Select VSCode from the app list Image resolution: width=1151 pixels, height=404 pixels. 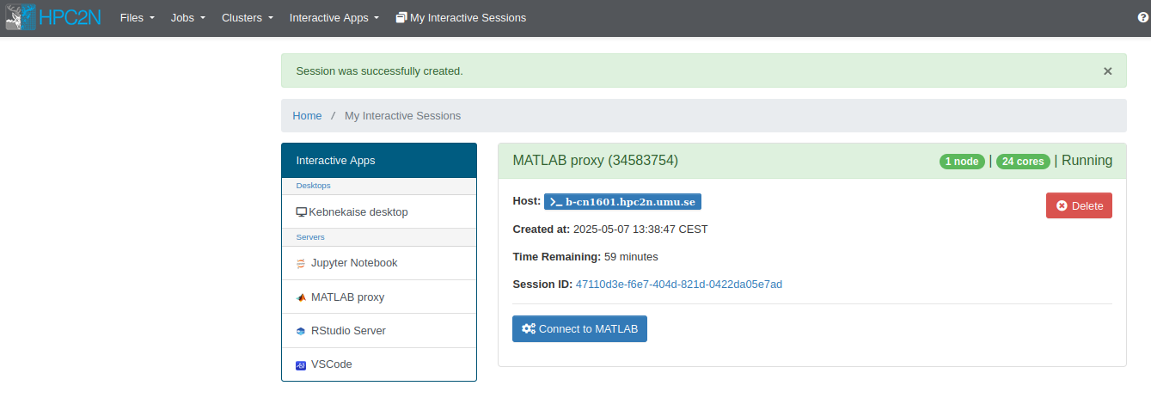tap(379, 364)
